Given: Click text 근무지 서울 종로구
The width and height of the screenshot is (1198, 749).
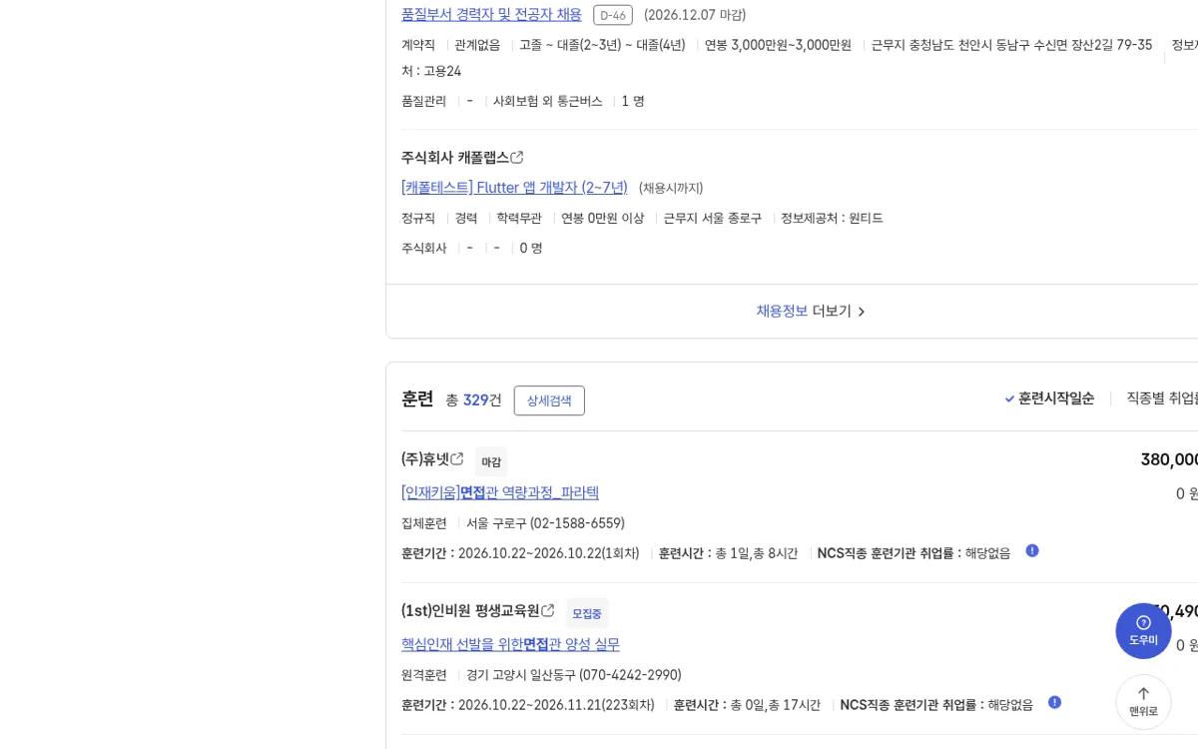Looking at the screenshot, I should tap(713, 218).
